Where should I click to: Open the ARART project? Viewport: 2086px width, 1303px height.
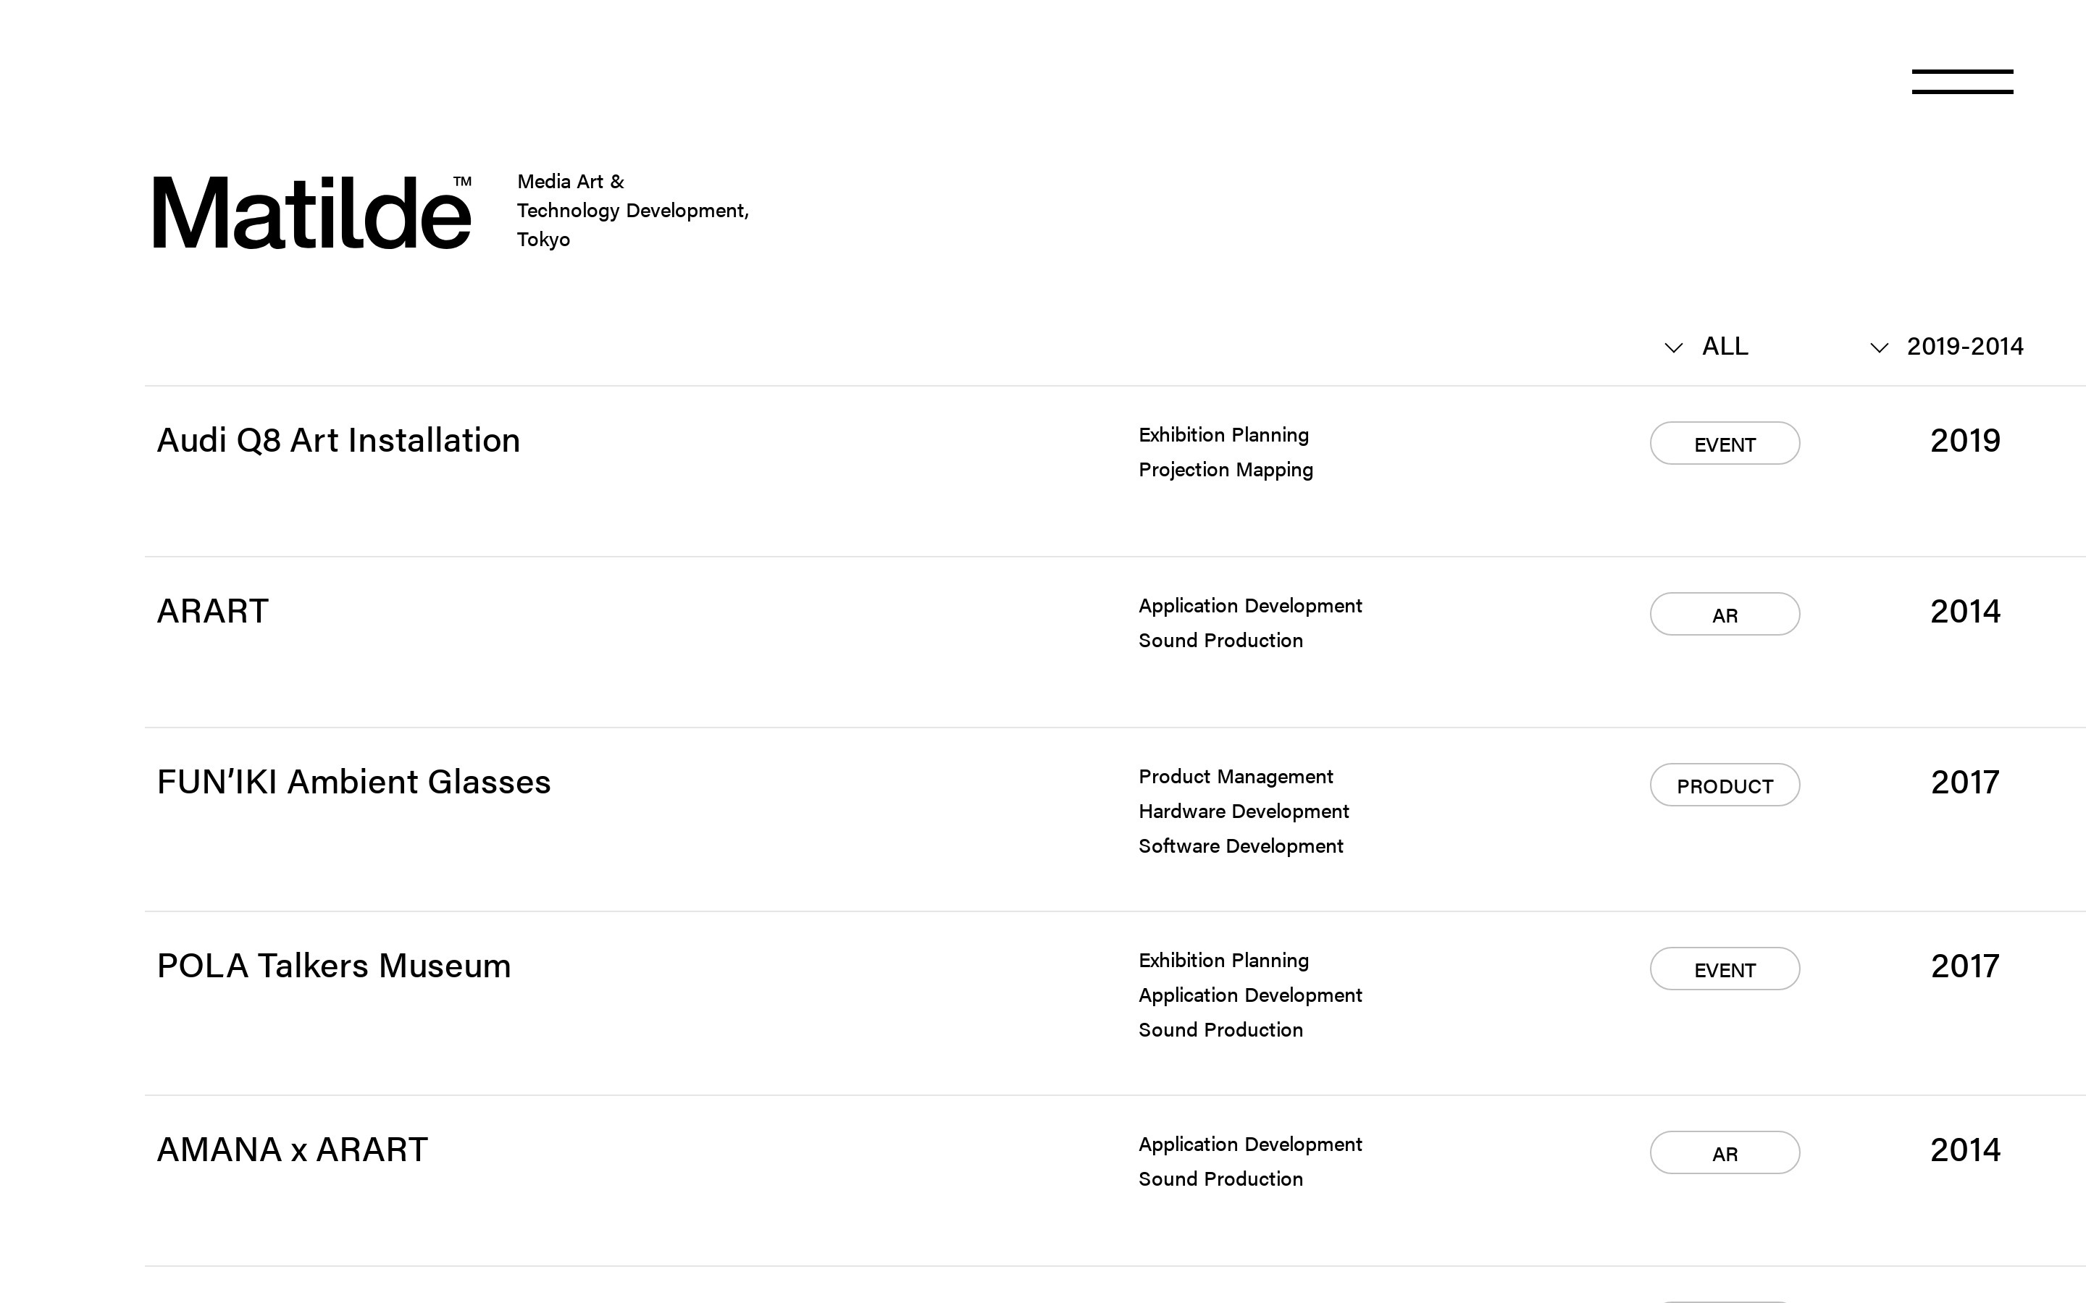[212, 611]
